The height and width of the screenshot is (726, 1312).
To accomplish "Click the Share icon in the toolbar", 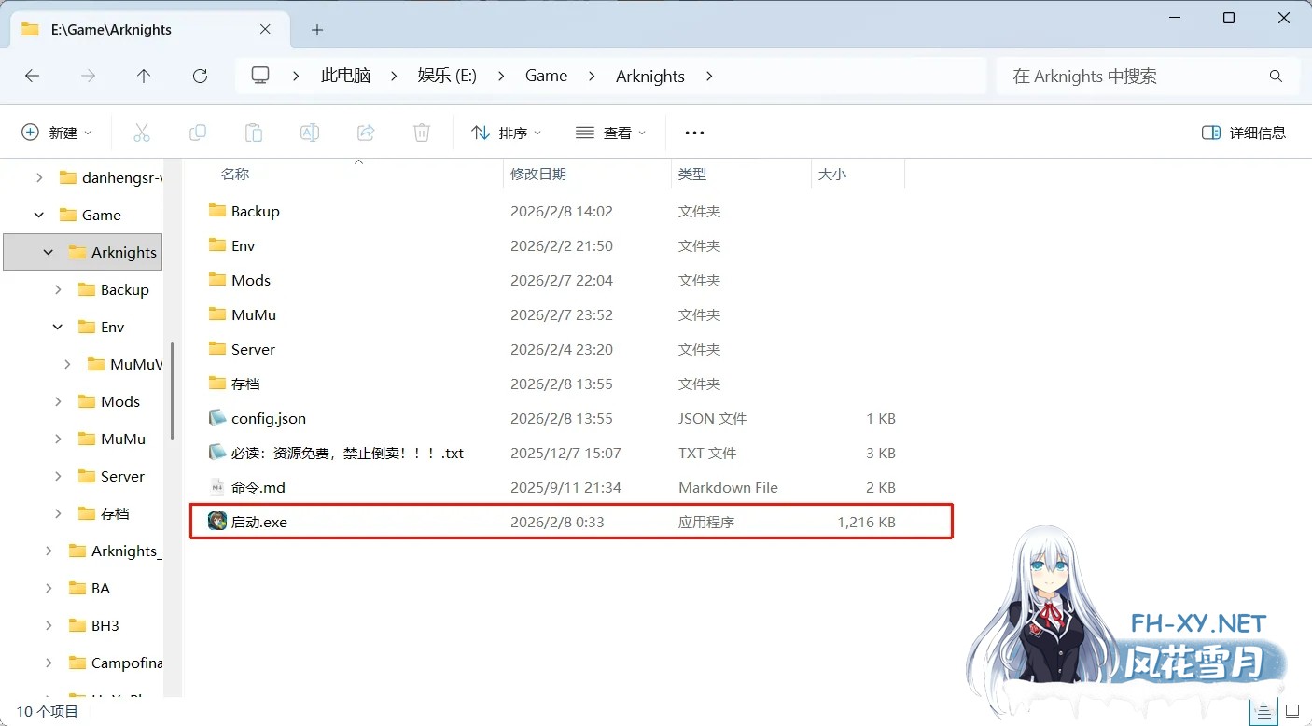I will click(365, 133).
